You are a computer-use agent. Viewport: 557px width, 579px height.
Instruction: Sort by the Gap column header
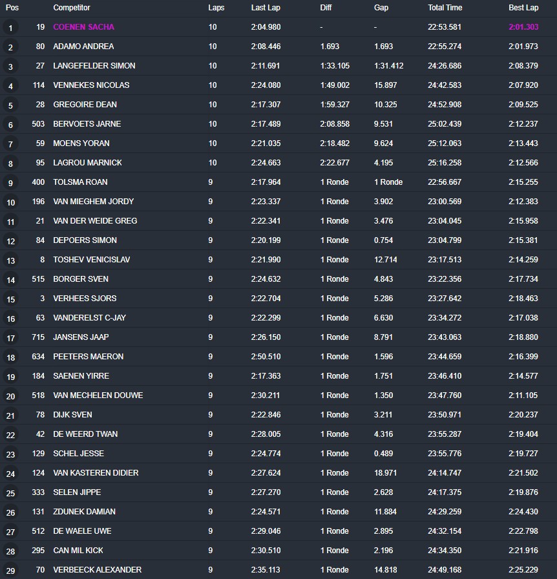(381, 8)
